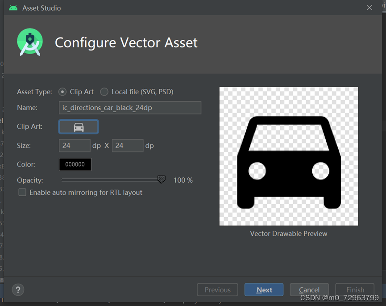Click the Vector Drawable Preview caption

point(289,234)
